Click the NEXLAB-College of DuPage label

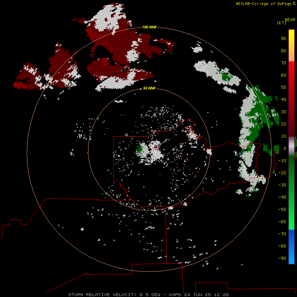(x=265, y=4)
